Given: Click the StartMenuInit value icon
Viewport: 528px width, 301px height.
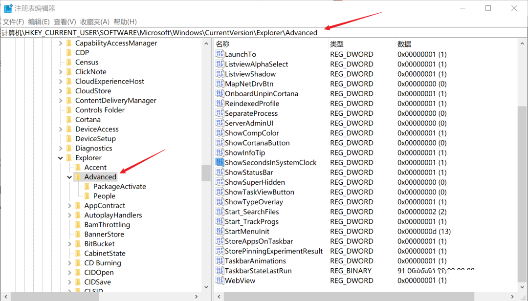Looking at the screenshot, I should [220, 231].
